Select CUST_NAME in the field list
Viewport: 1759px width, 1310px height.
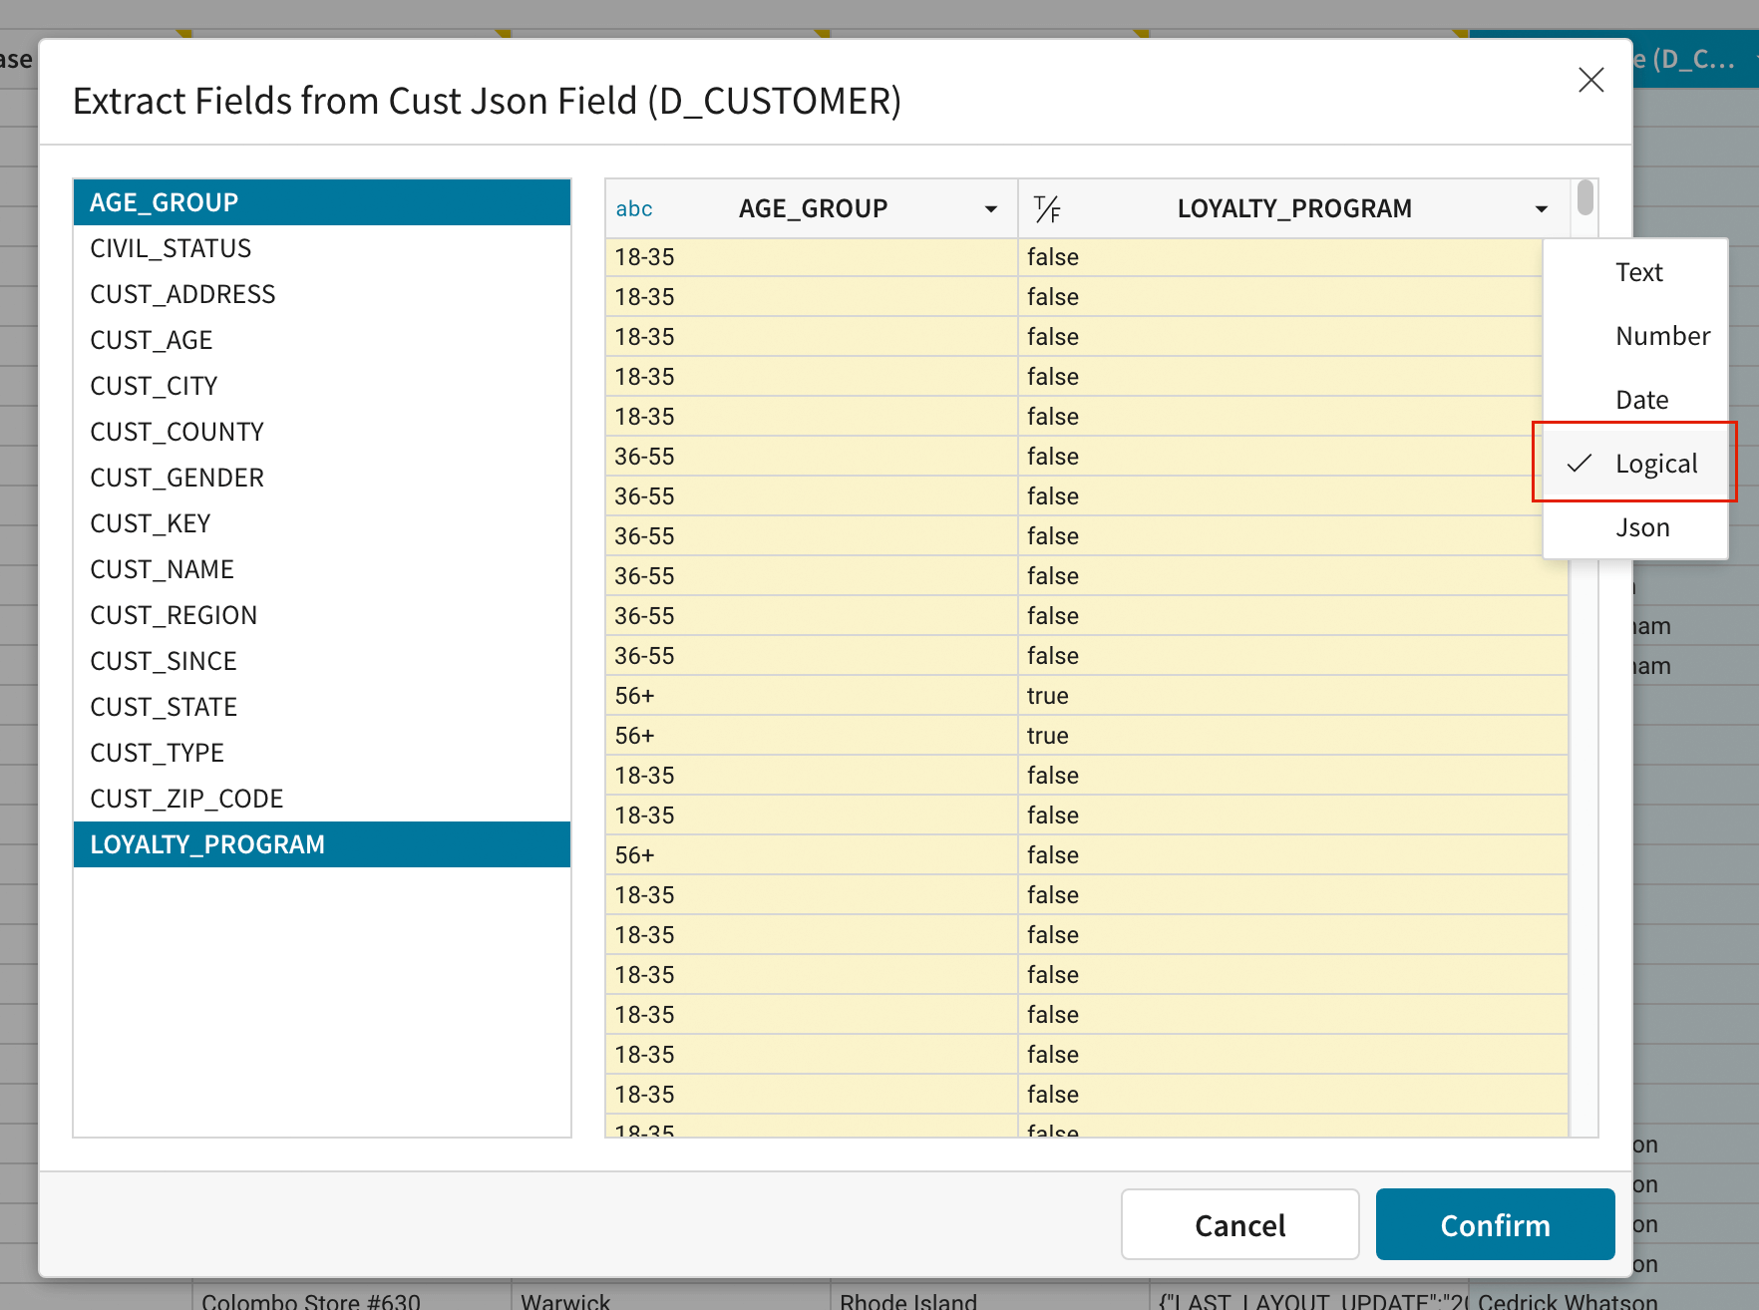coord(322,569)
